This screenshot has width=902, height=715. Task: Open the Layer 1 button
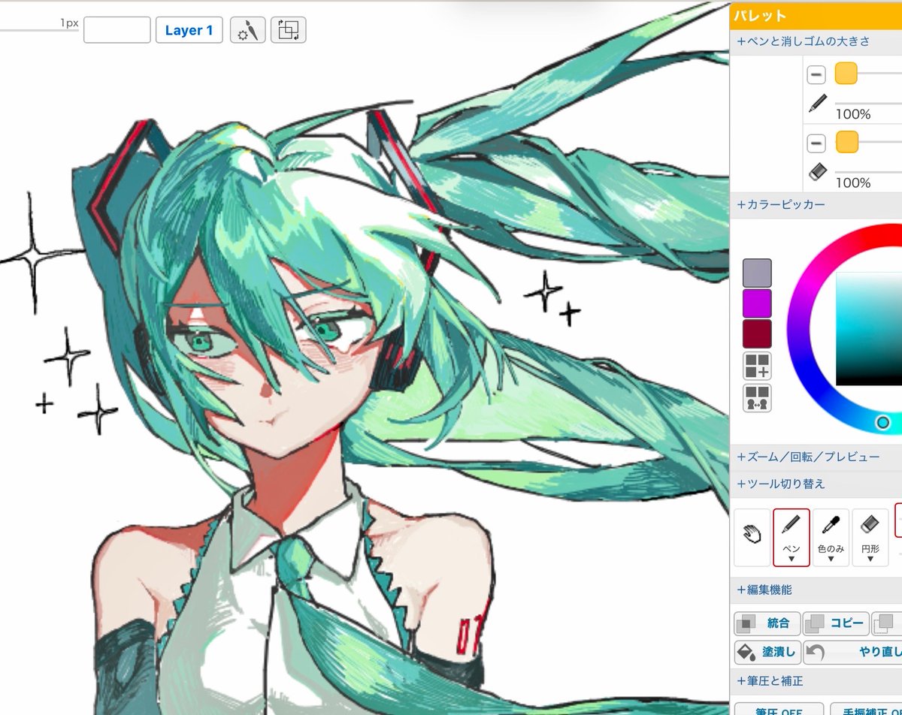pos(189,30)
